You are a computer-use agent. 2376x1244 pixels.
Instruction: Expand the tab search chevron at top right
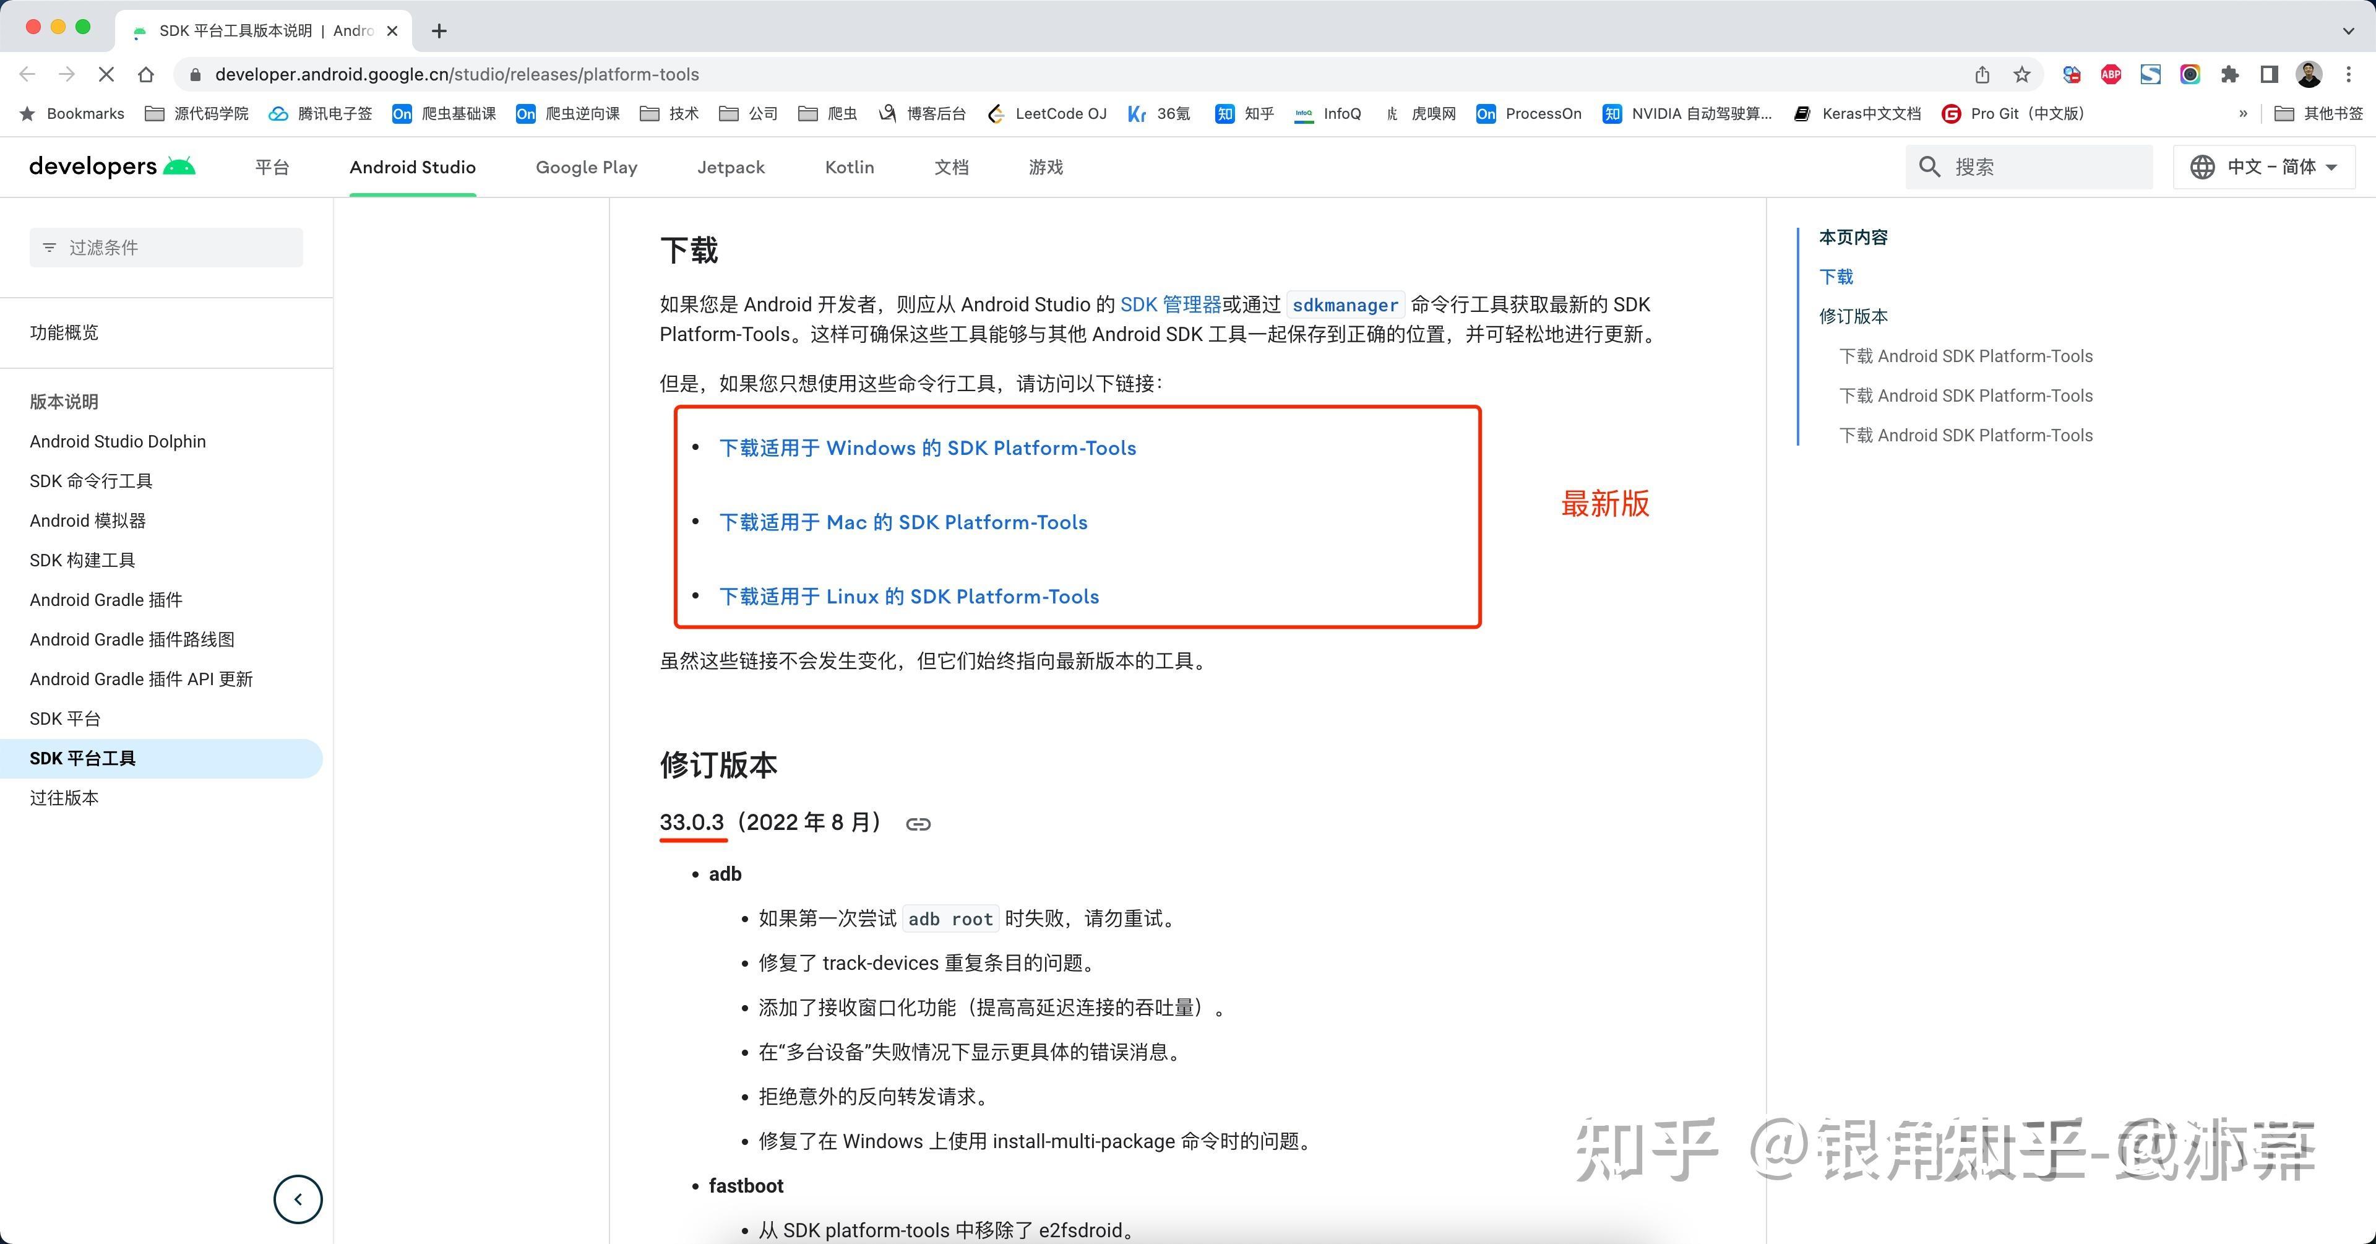[2348, 30]
